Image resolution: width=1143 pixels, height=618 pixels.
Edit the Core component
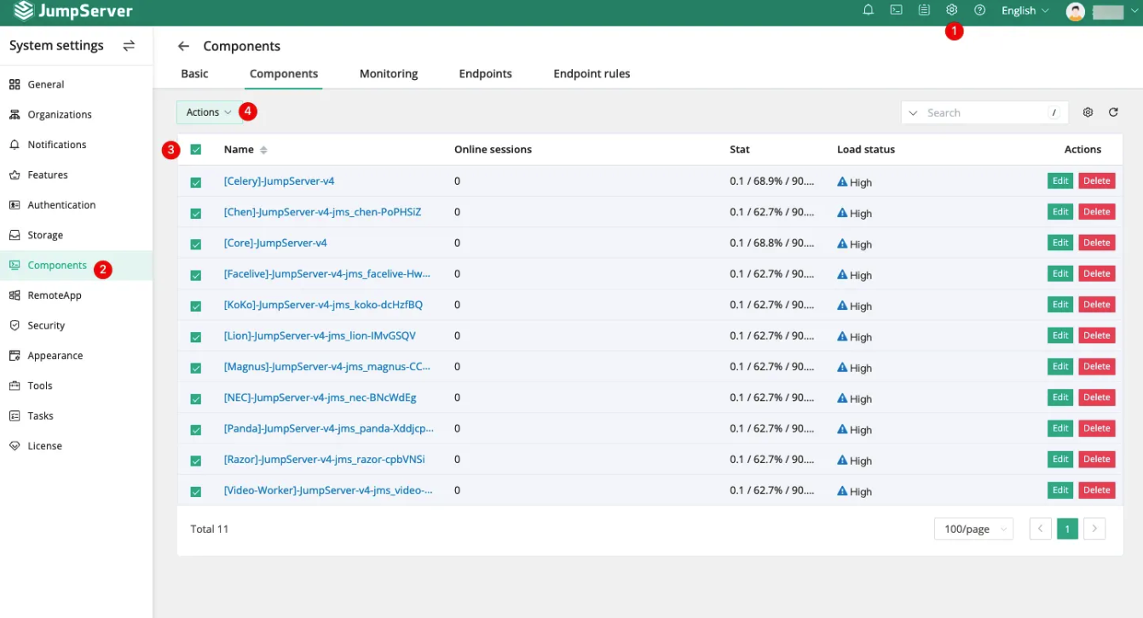pos(1060,243)
